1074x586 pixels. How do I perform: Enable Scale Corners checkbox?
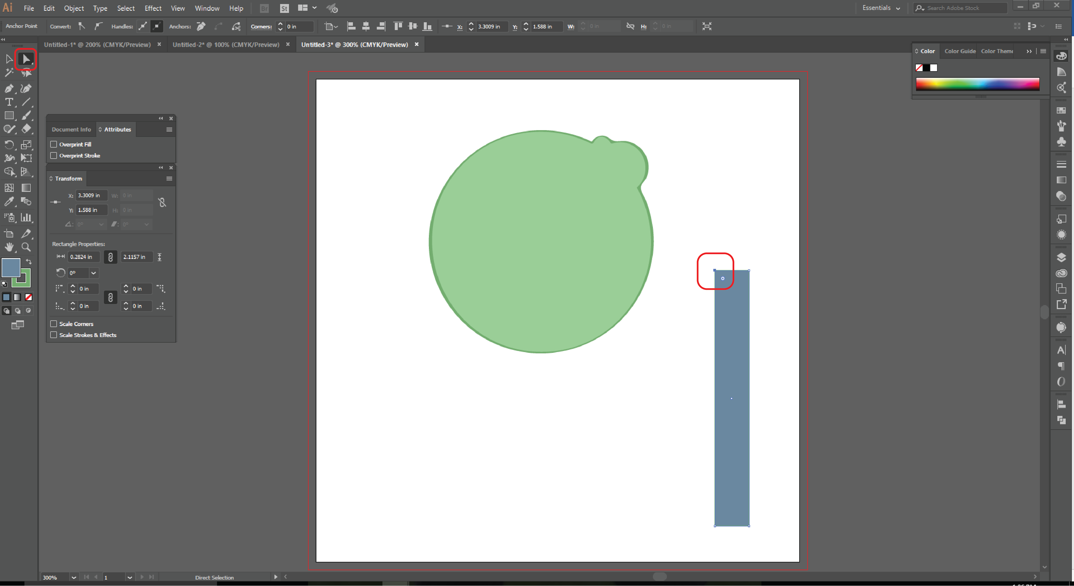pos(53,324)
